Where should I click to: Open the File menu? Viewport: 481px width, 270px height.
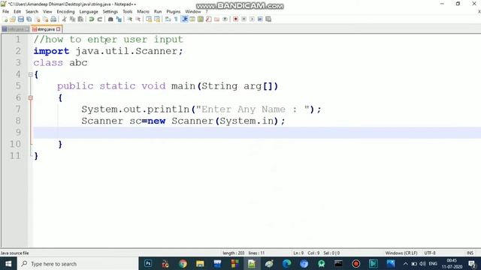pos(5,12)
